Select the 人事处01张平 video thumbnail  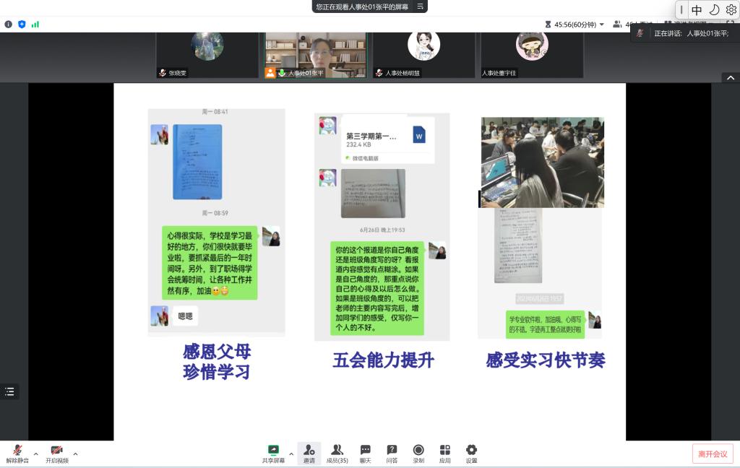coord(315,54)
